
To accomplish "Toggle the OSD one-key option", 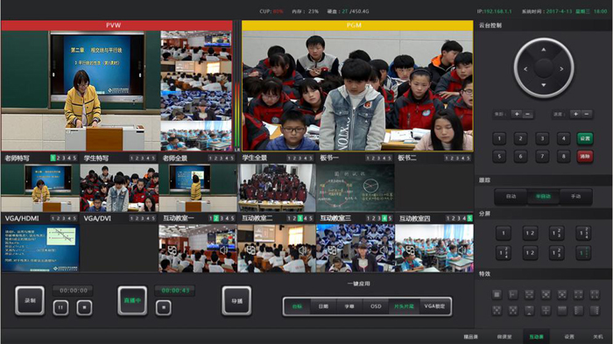I will [x=376, y=306].
